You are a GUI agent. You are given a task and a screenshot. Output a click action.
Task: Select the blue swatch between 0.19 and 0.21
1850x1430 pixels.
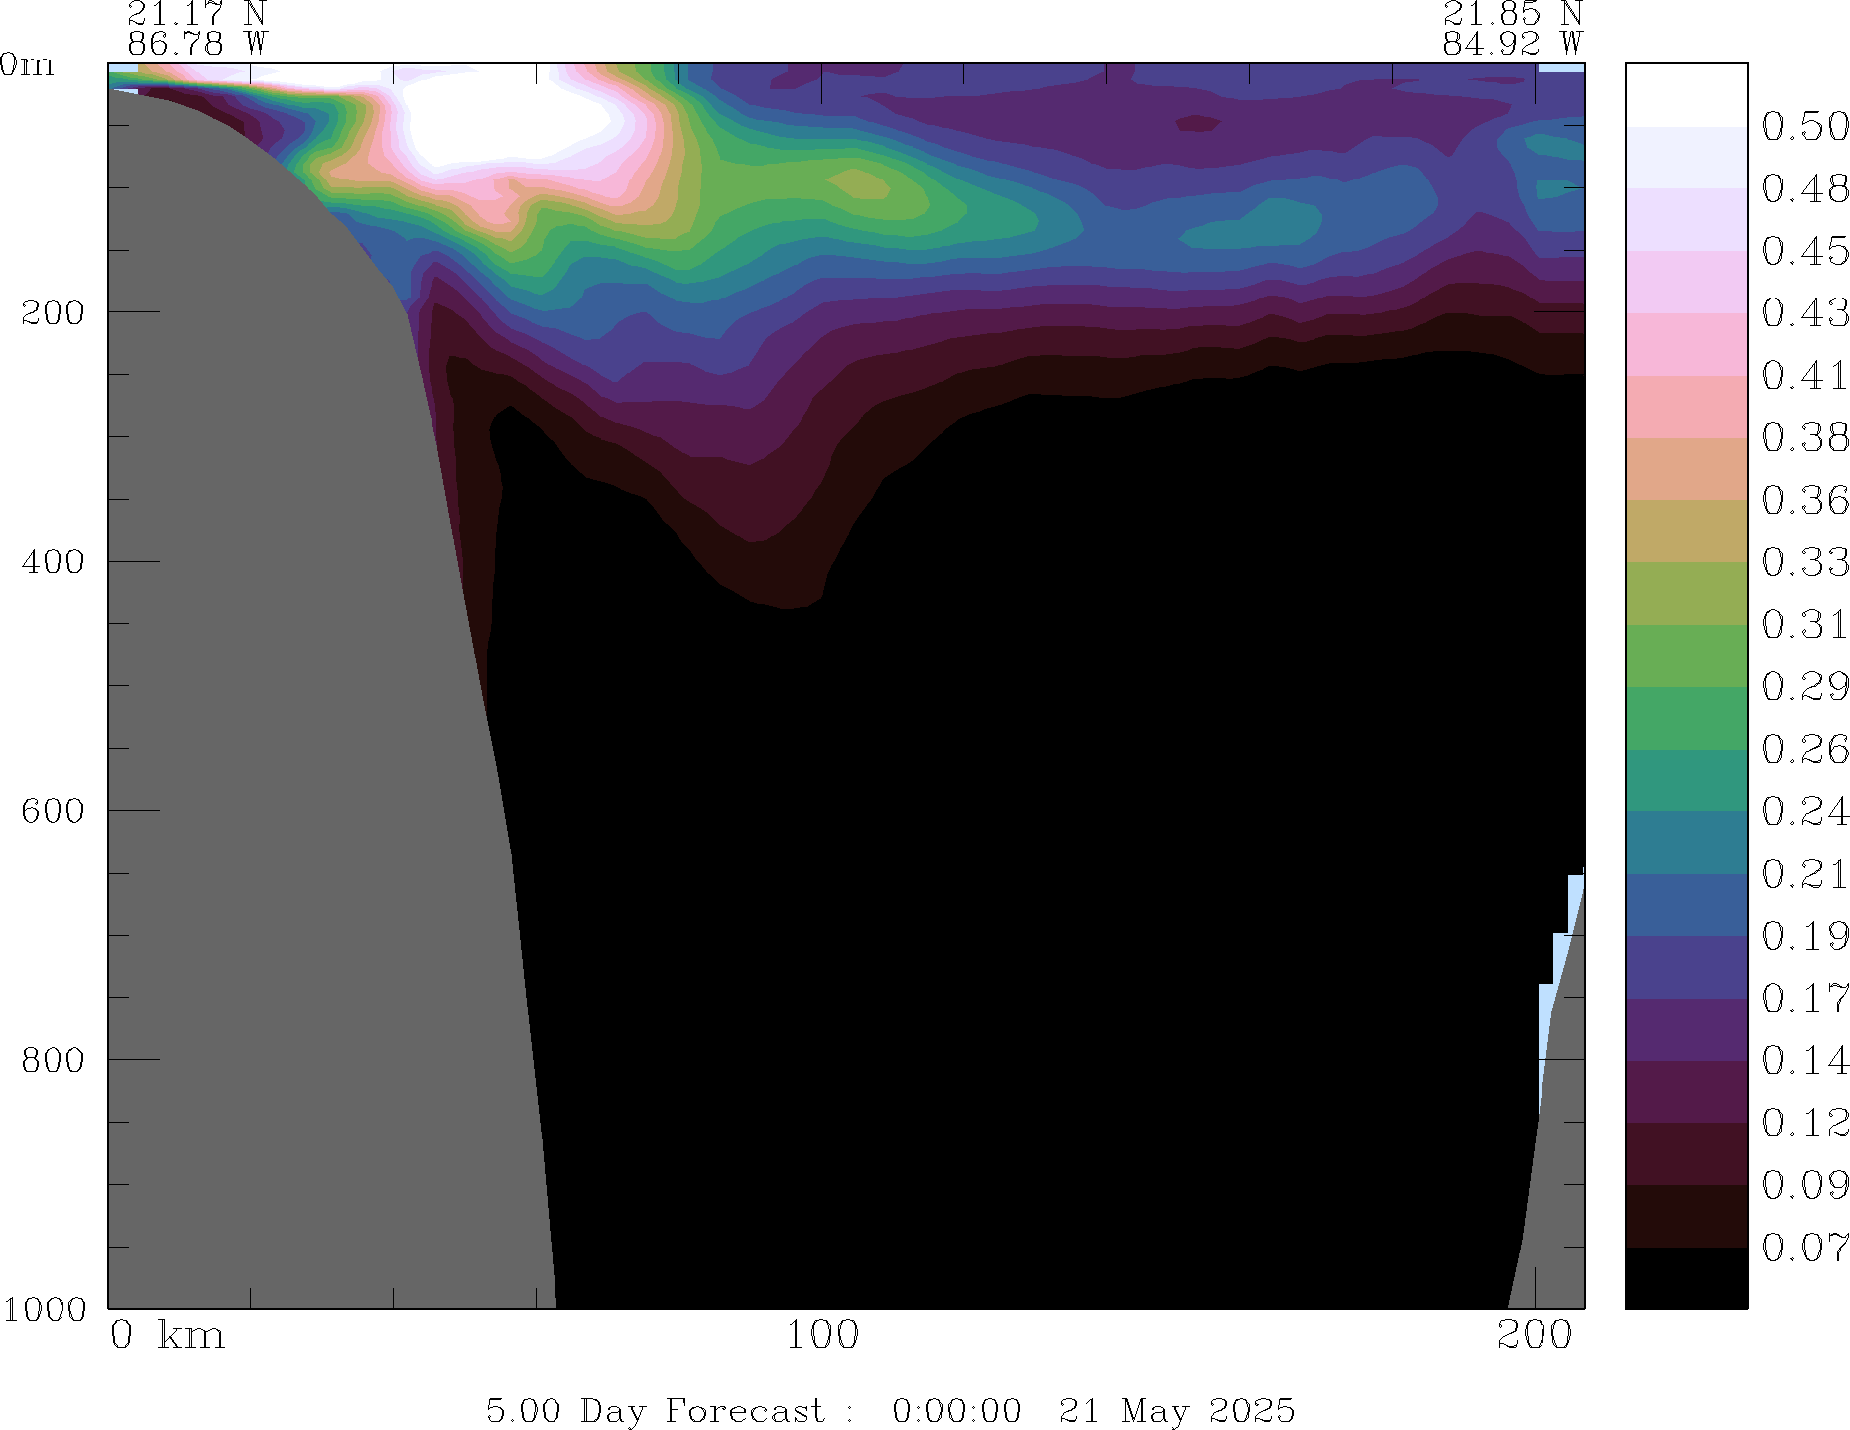[x=1685, y=904]
